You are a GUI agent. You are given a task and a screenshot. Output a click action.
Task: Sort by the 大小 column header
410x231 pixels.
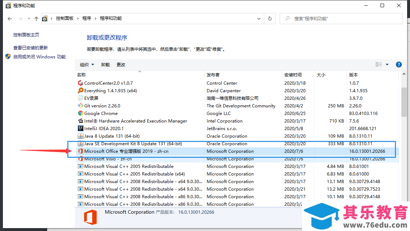click(x=330, y=75)
